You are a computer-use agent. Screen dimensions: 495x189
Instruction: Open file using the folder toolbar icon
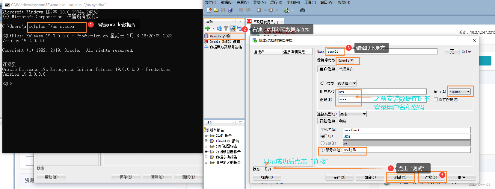216,10
